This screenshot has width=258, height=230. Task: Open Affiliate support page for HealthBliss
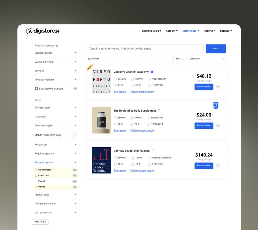click(142, 131)
